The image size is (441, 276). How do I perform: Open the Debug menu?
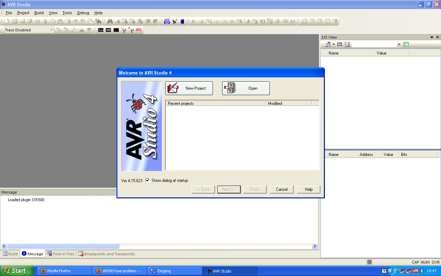[83, 13]
